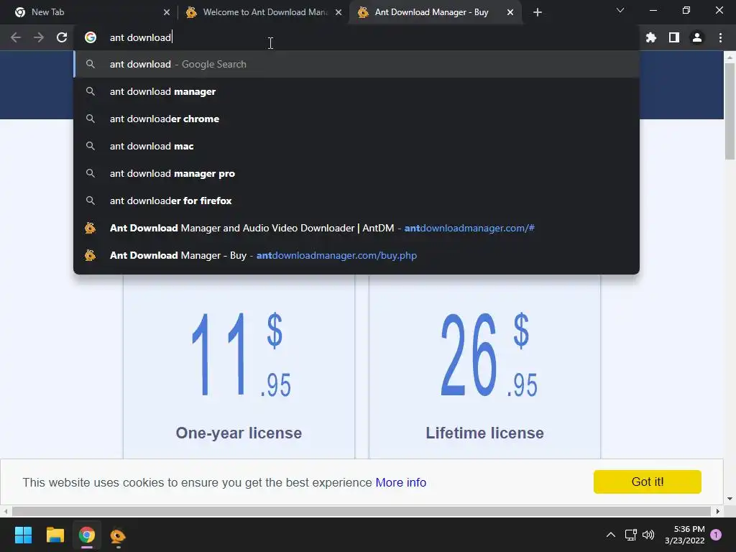Click the Chrome taskbar icon
Screen dimensions: 736x552
click(87, 535)
